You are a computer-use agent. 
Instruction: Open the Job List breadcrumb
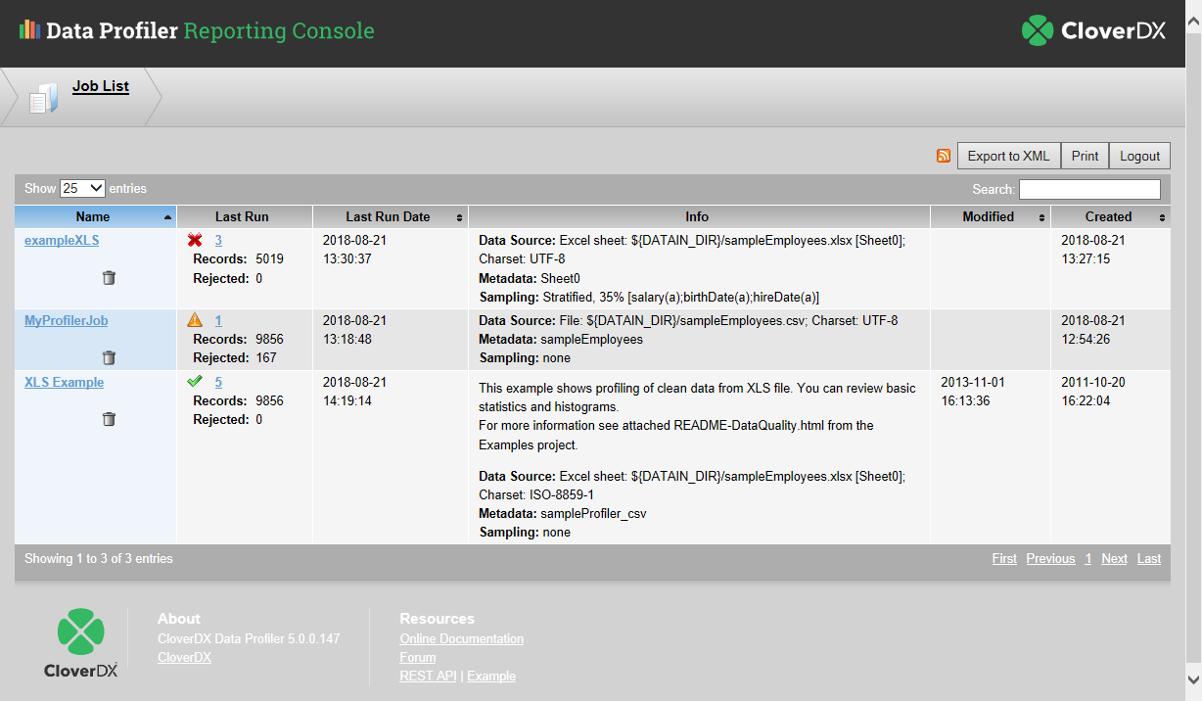click(101, 86)
